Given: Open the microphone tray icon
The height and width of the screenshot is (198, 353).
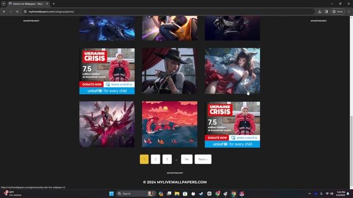Looking at the screenshot, I should click(x=321, y=194).
